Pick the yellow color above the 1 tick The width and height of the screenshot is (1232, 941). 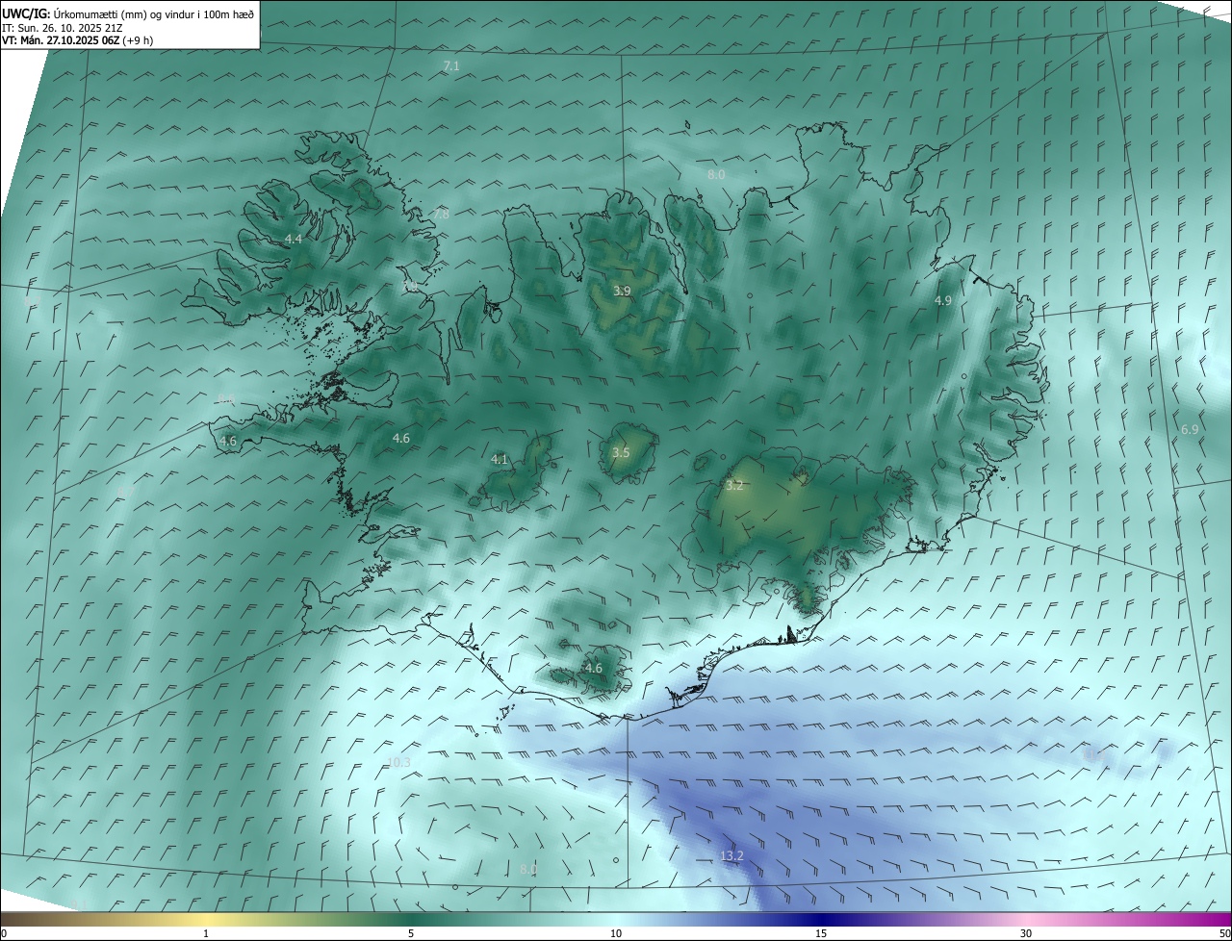206,919
